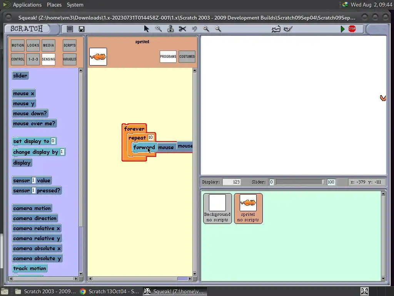Edit the slider minimum field showing 0

271,182
